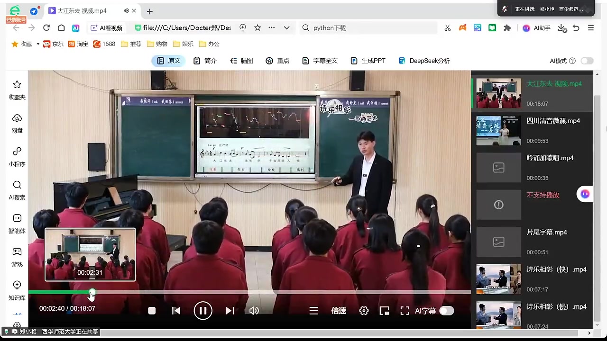Bookmark the page with the star icon

258,28
